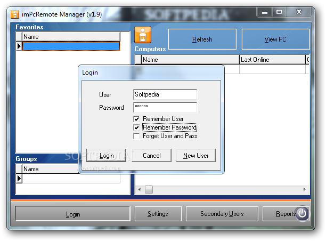
Task: Check the Forget User and Pass option
Action: coord(137,136)
